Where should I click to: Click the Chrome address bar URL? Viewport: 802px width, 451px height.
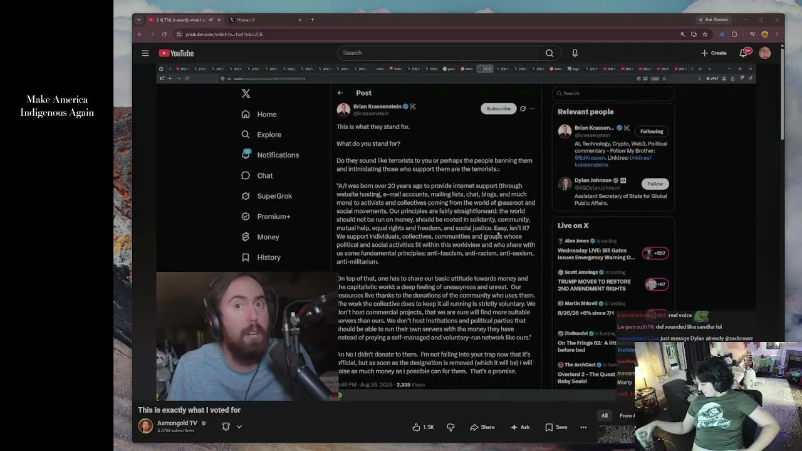point(224,34)
